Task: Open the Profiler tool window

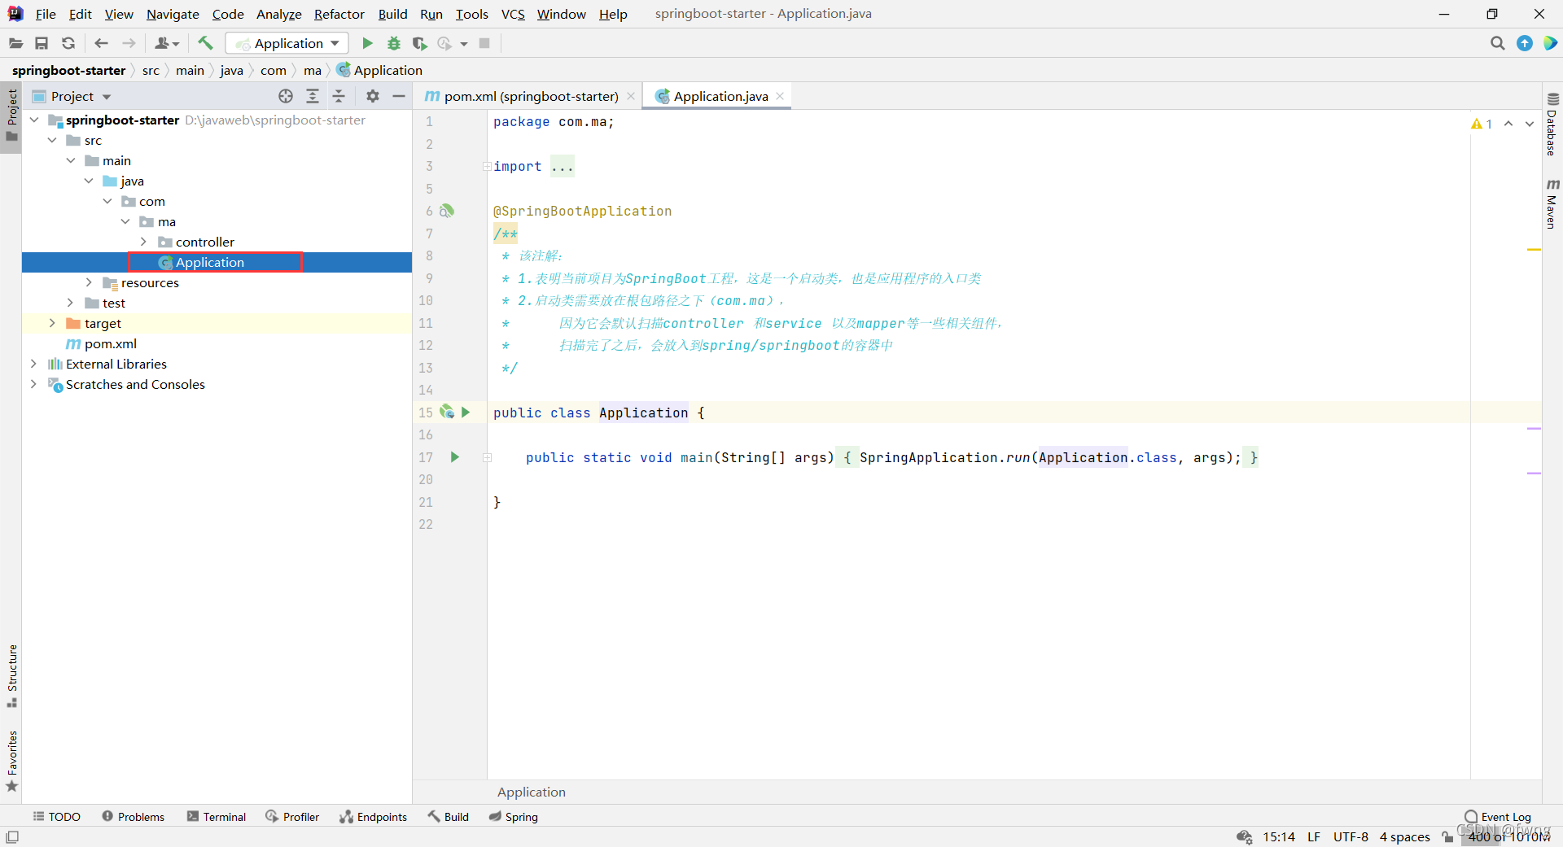Action: tap(292, 817)
